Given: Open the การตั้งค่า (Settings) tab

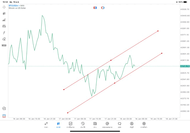Looking at the screenshot, I should click(144, 125).
